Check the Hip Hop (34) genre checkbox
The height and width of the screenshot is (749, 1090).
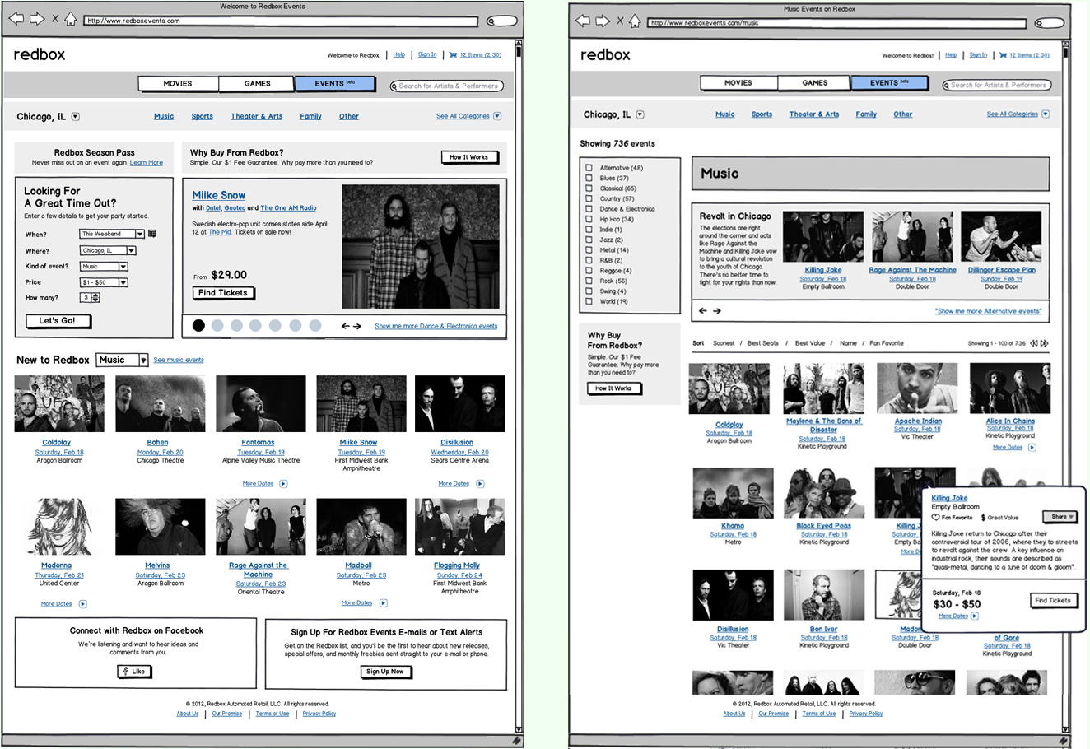[x=589, y=220]
